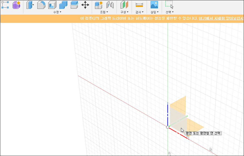The width and height of the screenshot is (244, 156).
Task: Open the 선택 dropdown
Action: click(x=170, y=12)
